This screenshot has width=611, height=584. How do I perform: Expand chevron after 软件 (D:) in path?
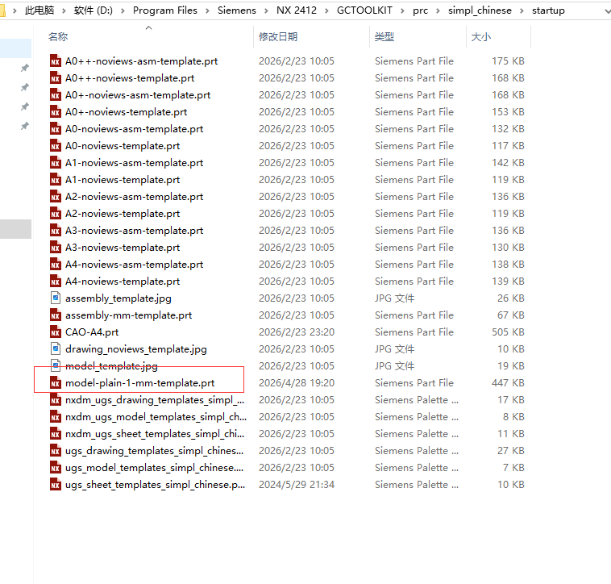pyautogui.click(x=123, y=10)
